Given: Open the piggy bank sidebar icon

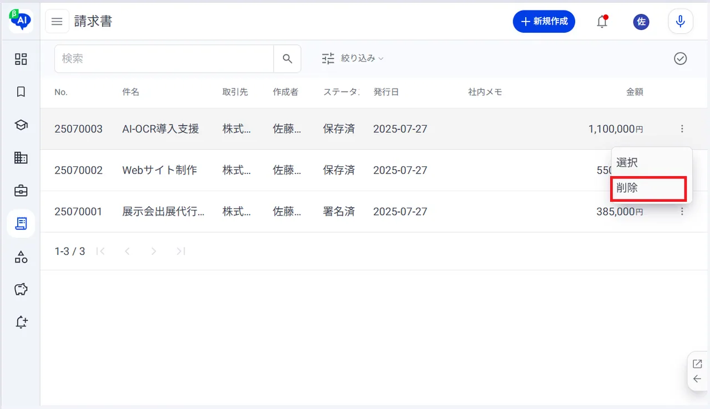Looking at the screenshot, I should pyautogui.click(x=21, y=289).
